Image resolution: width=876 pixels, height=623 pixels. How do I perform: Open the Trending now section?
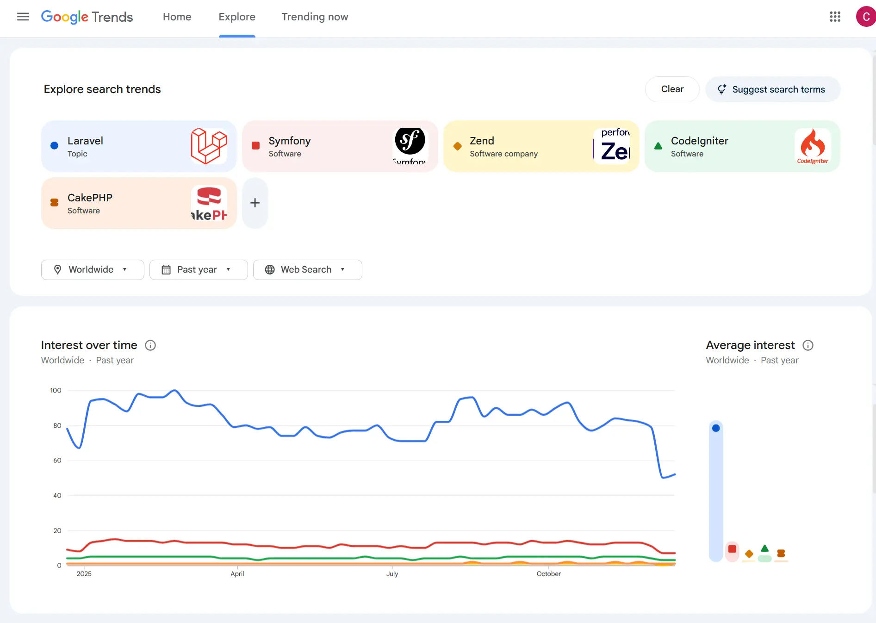[x=315, y=17]
